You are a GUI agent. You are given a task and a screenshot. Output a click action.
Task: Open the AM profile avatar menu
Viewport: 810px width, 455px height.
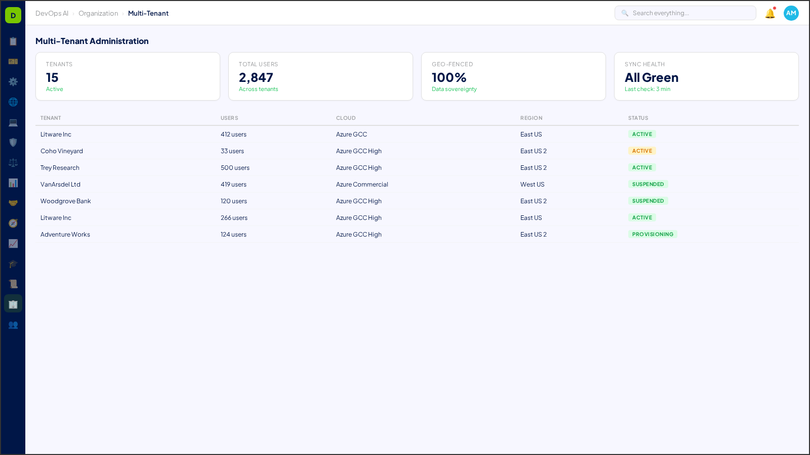tap(791, 13)
